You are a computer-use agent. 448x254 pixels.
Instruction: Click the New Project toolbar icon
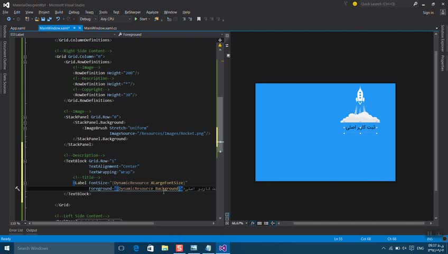coord(27,19)
